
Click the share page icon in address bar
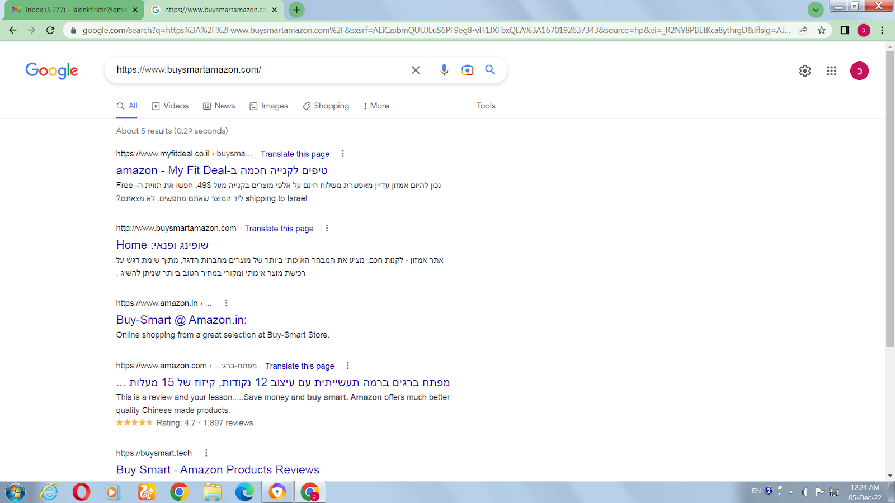click(x=803, y=30)
